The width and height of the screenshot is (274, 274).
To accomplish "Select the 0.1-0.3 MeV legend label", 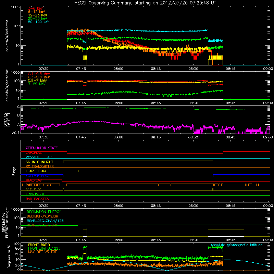I will (x=39, y=74).
